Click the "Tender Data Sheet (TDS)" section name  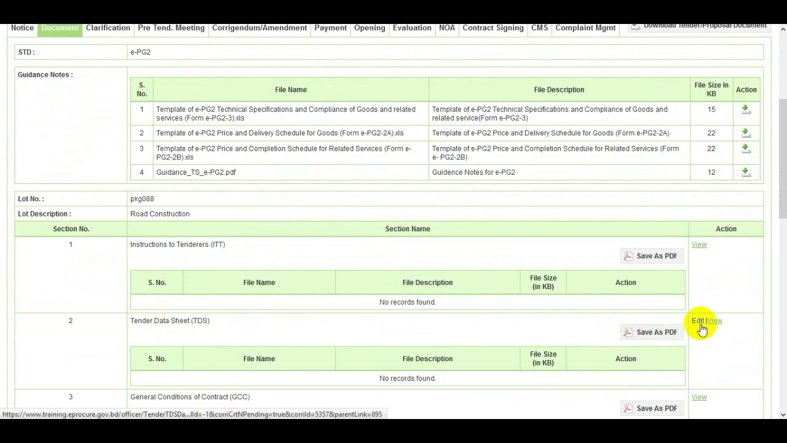(170, 321)
